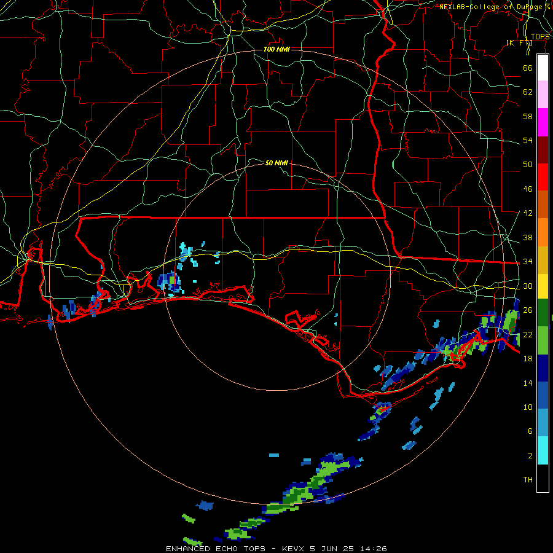Image resolution: width=553 pixels, height=553 pixels.
Task: Click the "54" value on the scale
Action: pos(528,140)
